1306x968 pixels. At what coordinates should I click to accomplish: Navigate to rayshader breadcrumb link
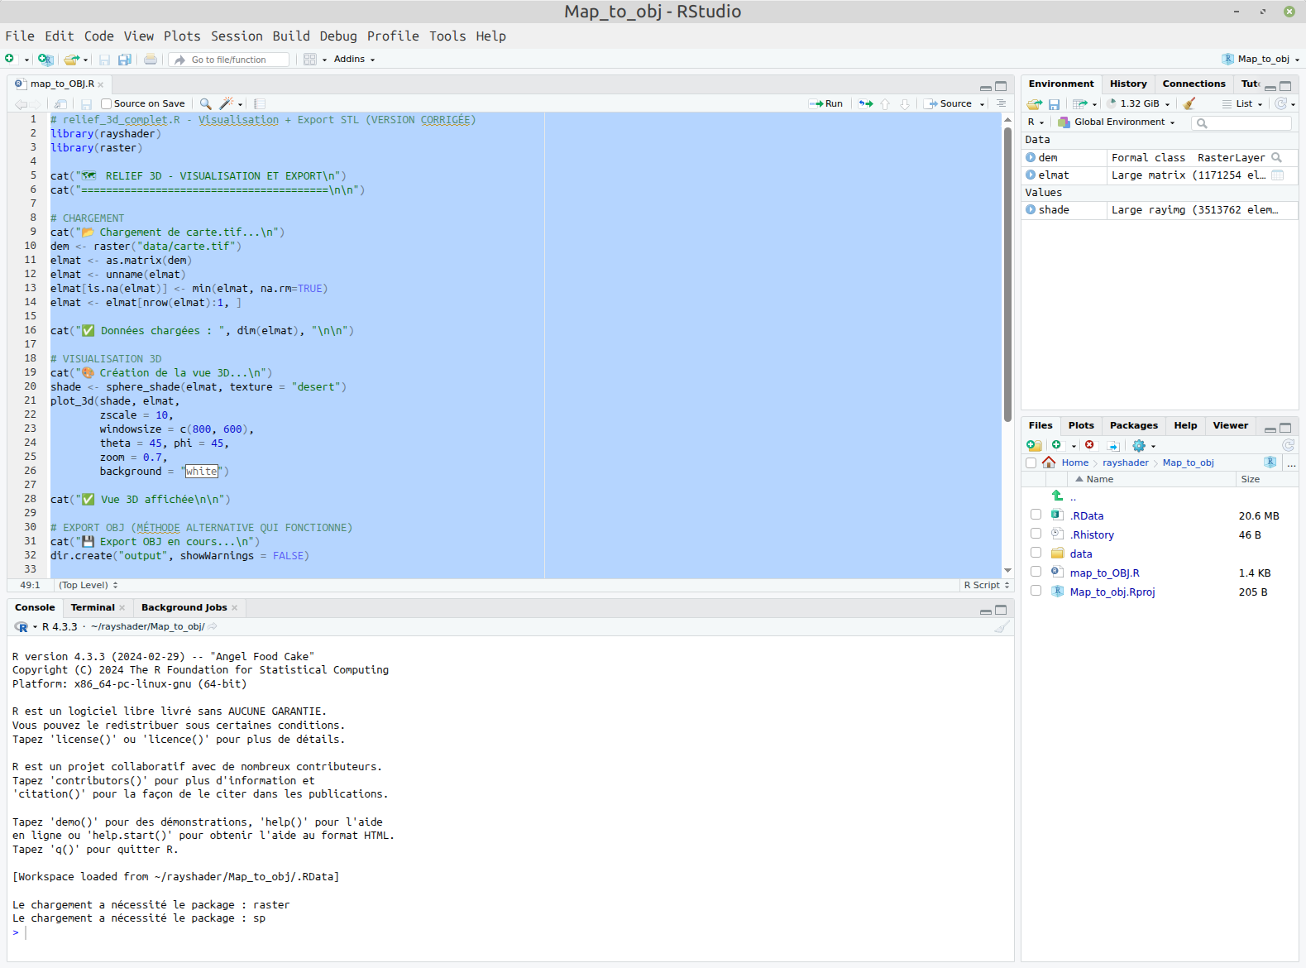pyautogui.click(x=1125, y=462)
